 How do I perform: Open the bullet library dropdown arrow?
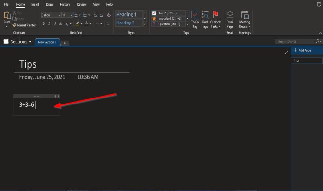80,15
